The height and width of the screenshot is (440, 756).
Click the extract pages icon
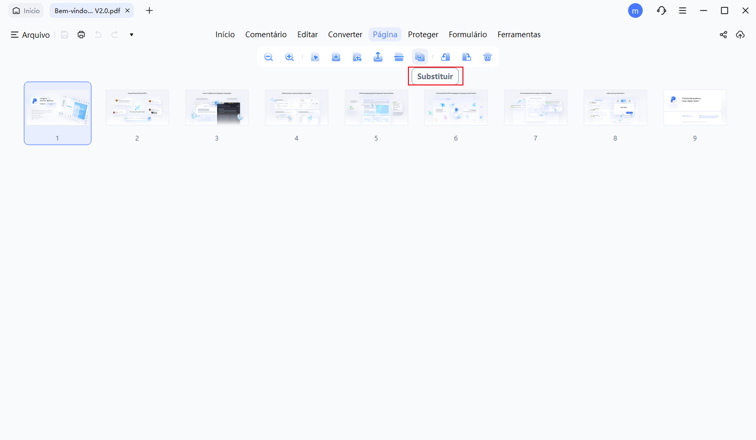coord(378,57)
